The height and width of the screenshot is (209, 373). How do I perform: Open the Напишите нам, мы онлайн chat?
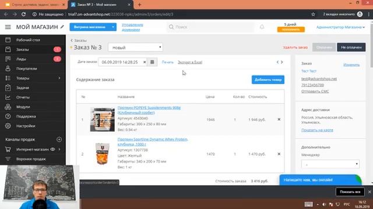click(x=320, y=180)
